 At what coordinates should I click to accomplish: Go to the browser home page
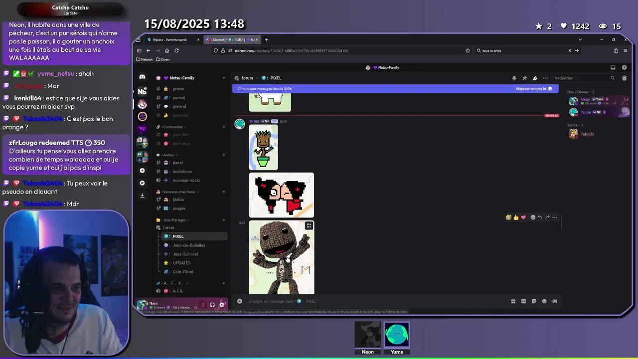(x=167, y=50)
